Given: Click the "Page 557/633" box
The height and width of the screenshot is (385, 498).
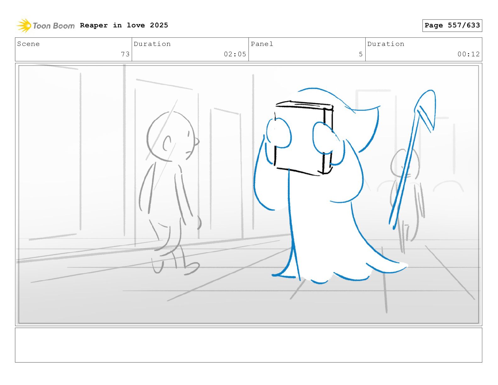Looking at the screenshot, I should 452,25.
